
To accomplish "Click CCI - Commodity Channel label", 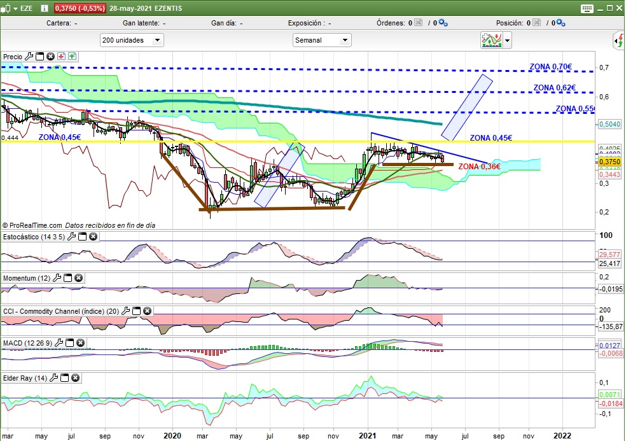I will click(61, 311).
